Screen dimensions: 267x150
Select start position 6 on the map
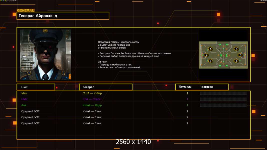point(210,61)
